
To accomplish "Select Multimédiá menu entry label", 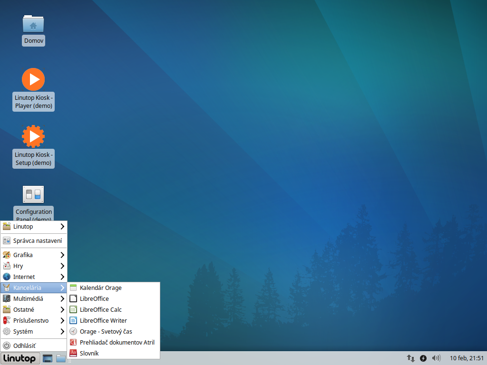I will click(x=28, y=298).
